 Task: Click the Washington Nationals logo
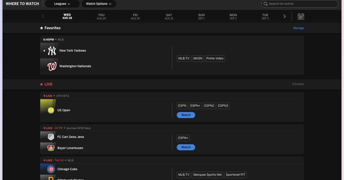pos(52,66)
